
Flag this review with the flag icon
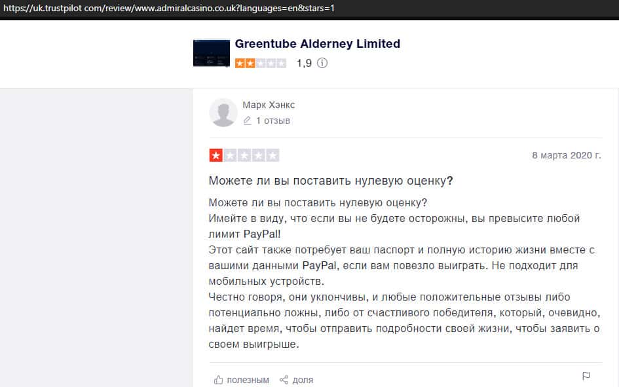pos(586,376)
